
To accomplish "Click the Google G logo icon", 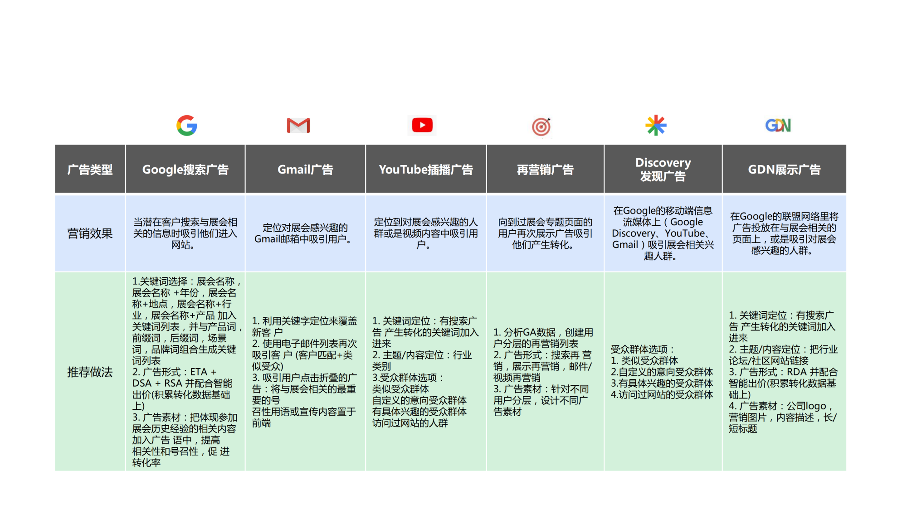I will click(x=187, y=126).
